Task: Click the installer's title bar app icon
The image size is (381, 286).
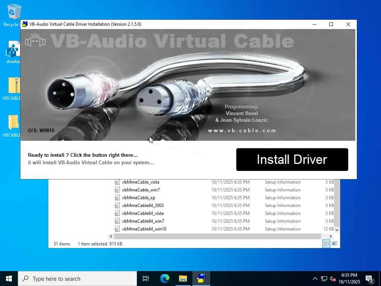Action: [25, 24]
